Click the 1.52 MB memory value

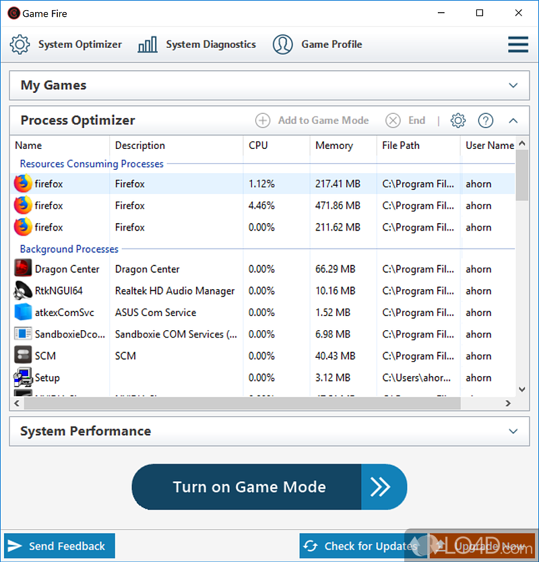pyautogui.click(x=333, y=313)
